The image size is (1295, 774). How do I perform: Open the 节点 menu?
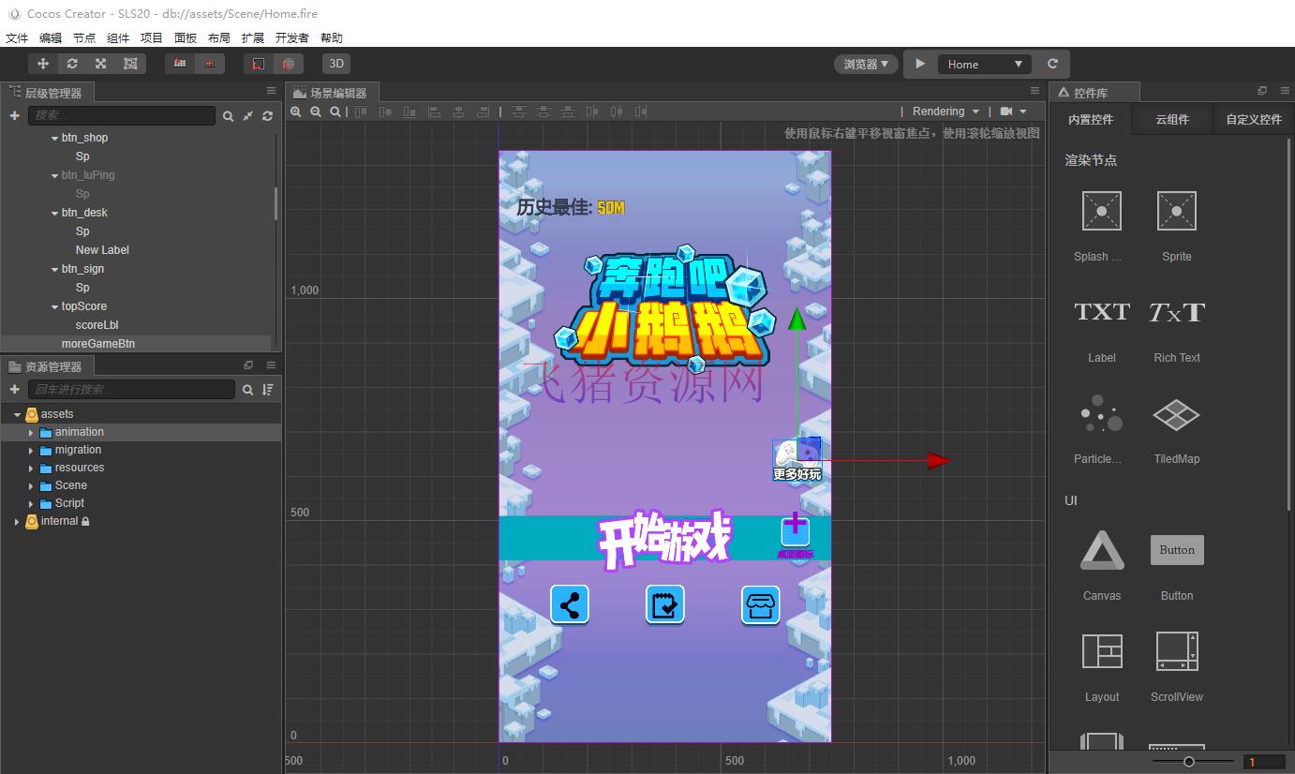84,38
